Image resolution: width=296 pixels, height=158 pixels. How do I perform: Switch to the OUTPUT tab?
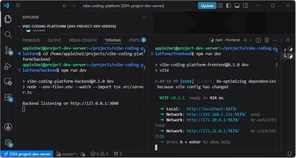click(x=54, y=40)
